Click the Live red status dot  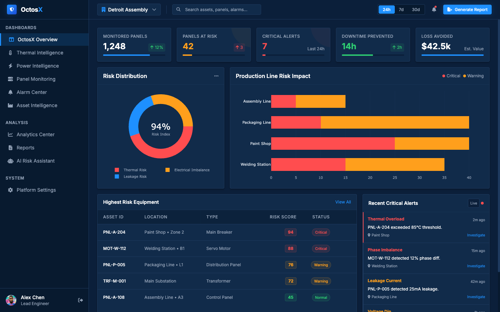coord(482,203)
